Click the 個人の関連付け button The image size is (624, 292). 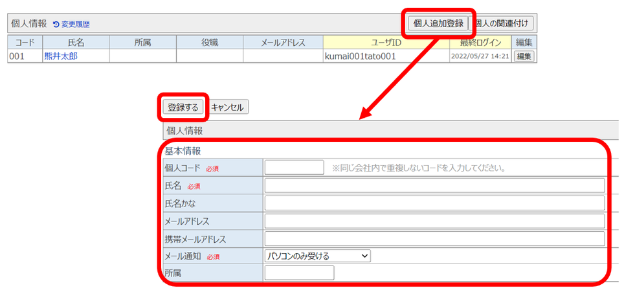pyautogui.click(x=503, y=23)
